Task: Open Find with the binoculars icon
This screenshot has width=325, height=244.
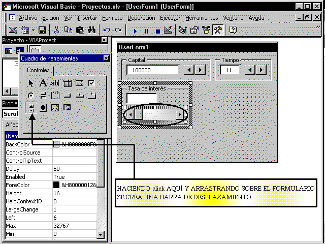Action: tap(91, 30)
